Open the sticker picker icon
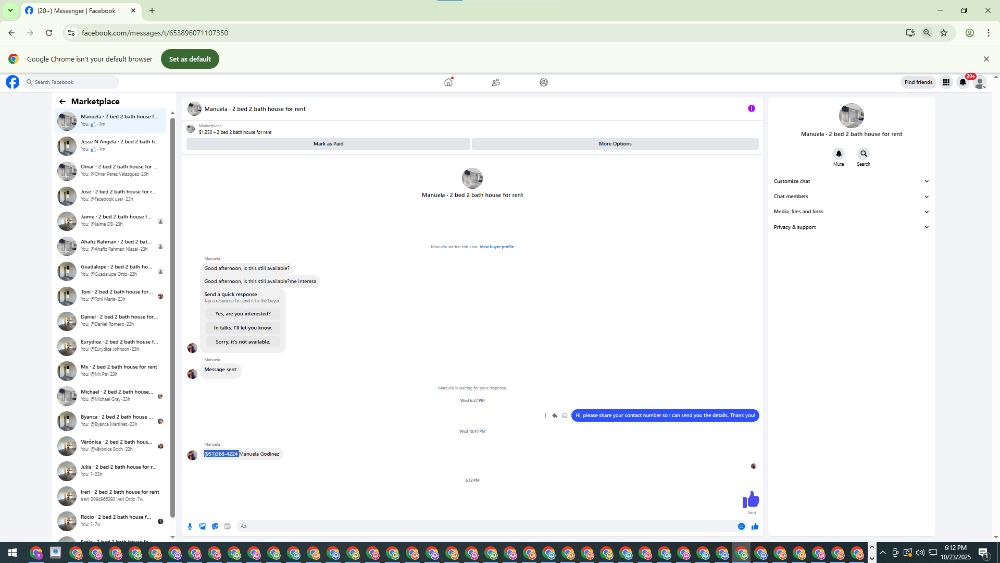The height and width of the screenshot is (563, 1000). click(215, 527)
